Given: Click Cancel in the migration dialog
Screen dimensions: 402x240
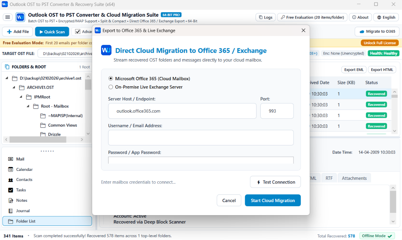Looking at the screenshot, I should (229, 200).
